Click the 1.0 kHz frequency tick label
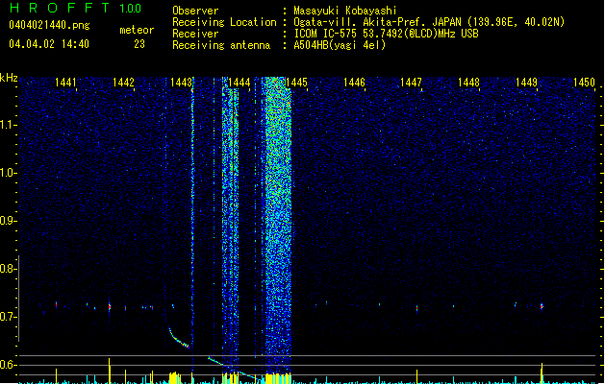Screen dimensions: 605x384 click(8, 173)
